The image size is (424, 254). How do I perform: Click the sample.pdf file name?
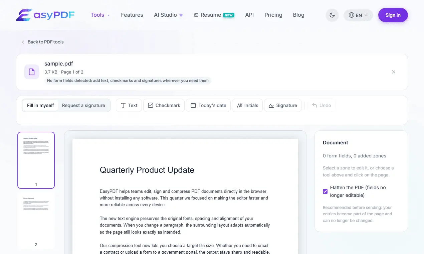(59, 63)
